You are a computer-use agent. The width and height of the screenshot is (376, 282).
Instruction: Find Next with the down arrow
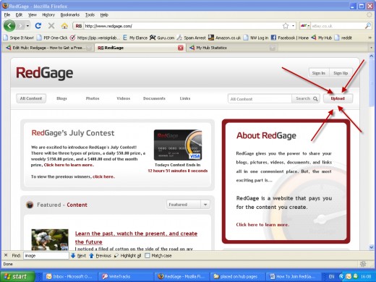point(79,255)
